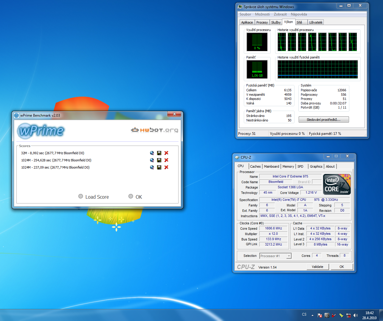383x321 pixels.
Task: Select the OK option in wPrime
Action: [x=135, y=197]
